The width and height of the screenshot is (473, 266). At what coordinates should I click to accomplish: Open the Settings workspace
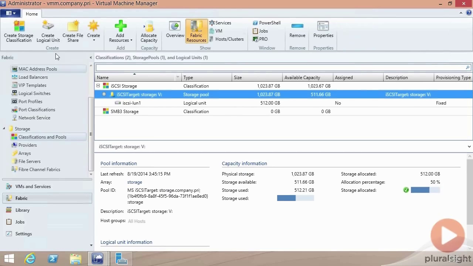(47, 234)
